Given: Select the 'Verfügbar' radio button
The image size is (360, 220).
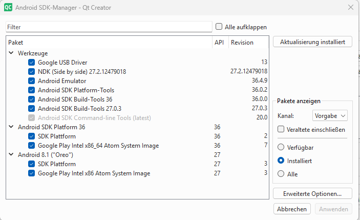Looking at the screenshot, I should click(281, 147).
